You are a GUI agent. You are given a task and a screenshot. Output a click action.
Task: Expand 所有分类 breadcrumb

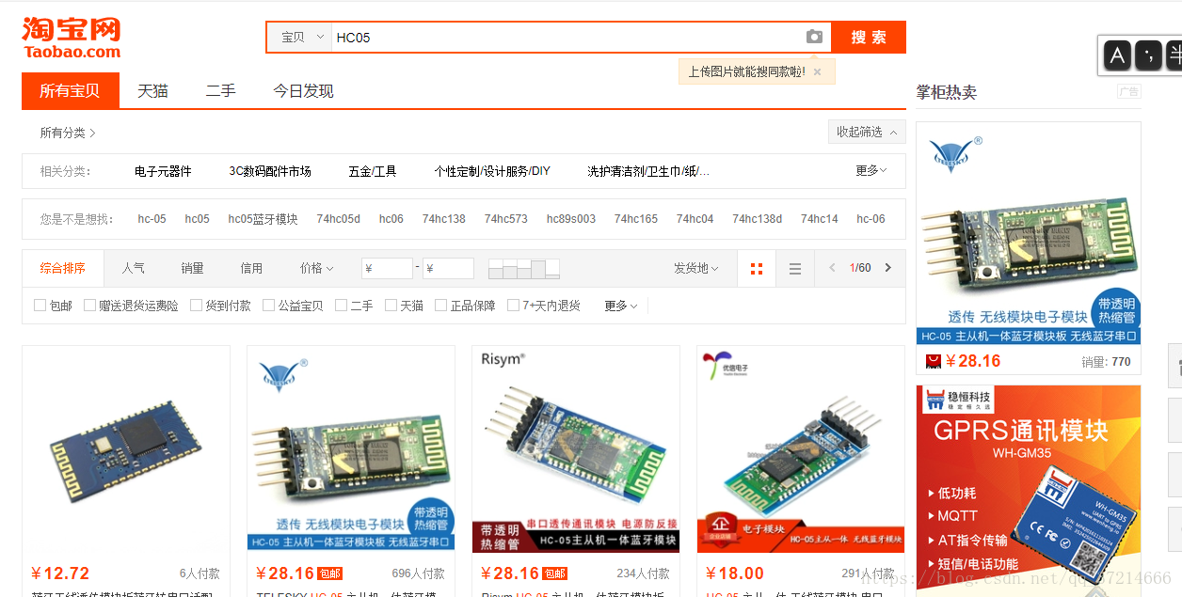pyautogui.click(x=68, y=133)
